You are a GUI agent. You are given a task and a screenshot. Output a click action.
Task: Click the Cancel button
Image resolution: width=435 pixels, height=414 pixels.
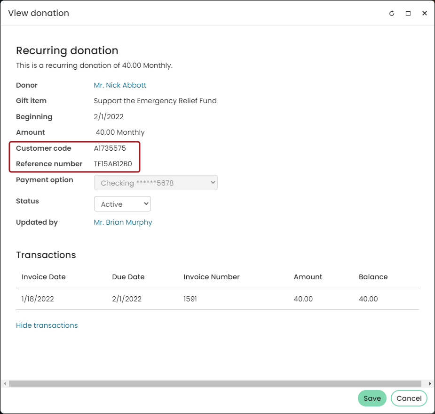[x=409, y=398]
